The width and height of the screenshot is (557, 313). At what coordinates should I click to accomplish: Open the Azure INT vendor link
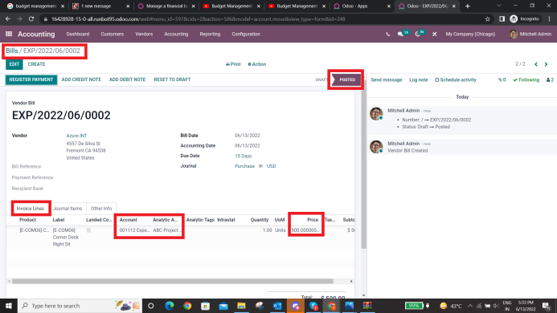[76, 136]
